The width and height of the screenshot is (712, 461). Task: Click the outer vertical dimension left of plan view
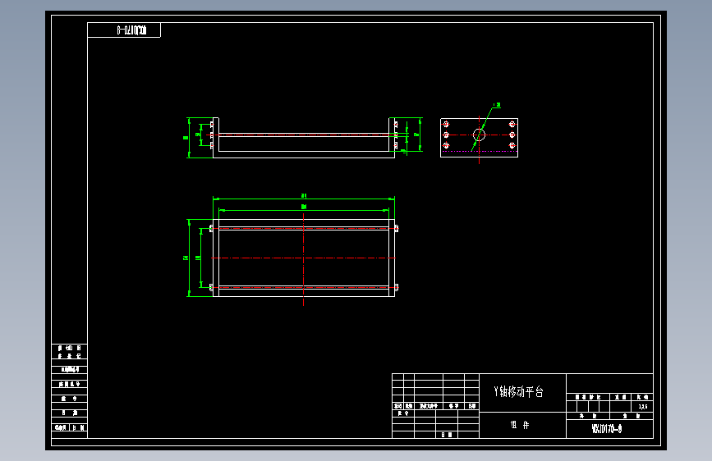[188, 258]
